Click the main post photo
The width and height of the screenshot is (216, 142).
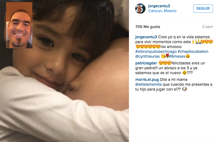coord(64,71)
